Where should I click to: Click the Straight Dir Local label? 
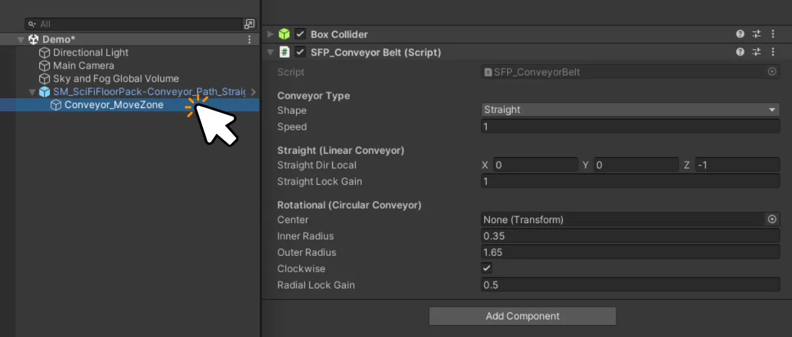pos(317,165)
